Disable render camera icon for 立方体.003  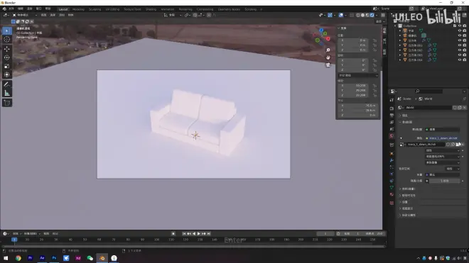pos(465,55)
